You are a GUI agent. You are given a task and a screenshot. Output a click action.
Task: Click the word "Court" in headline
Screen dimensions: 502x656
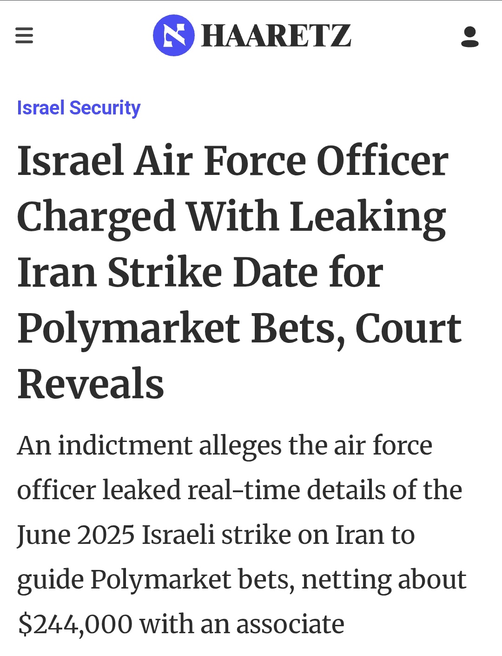click(408, 328)
